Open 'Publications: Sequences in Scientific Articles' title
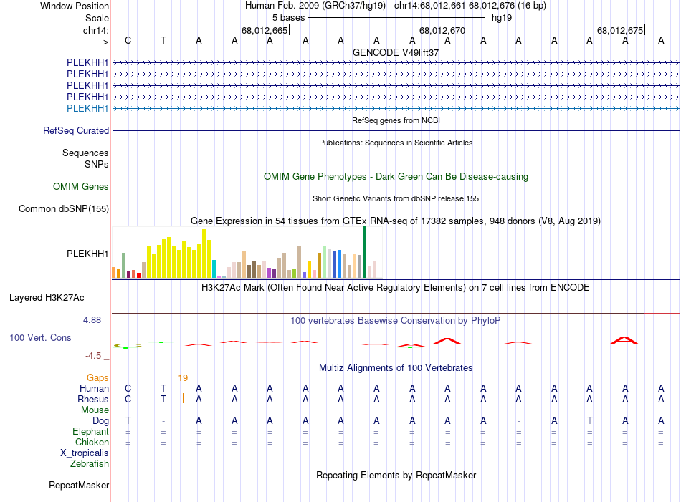 click(396, 143)
